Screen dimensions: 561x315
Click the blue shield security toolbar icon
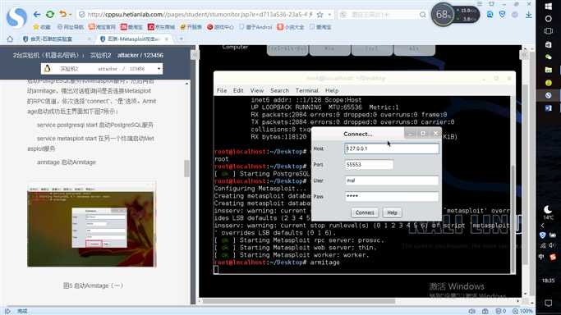pos(503,14)
